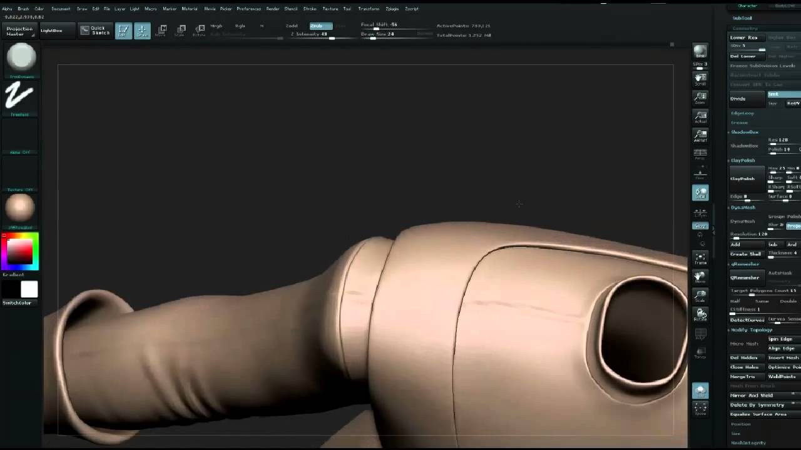Click the Del Lower button
Viewport: 801px width, 450px height.
click(x=748, y=56)
